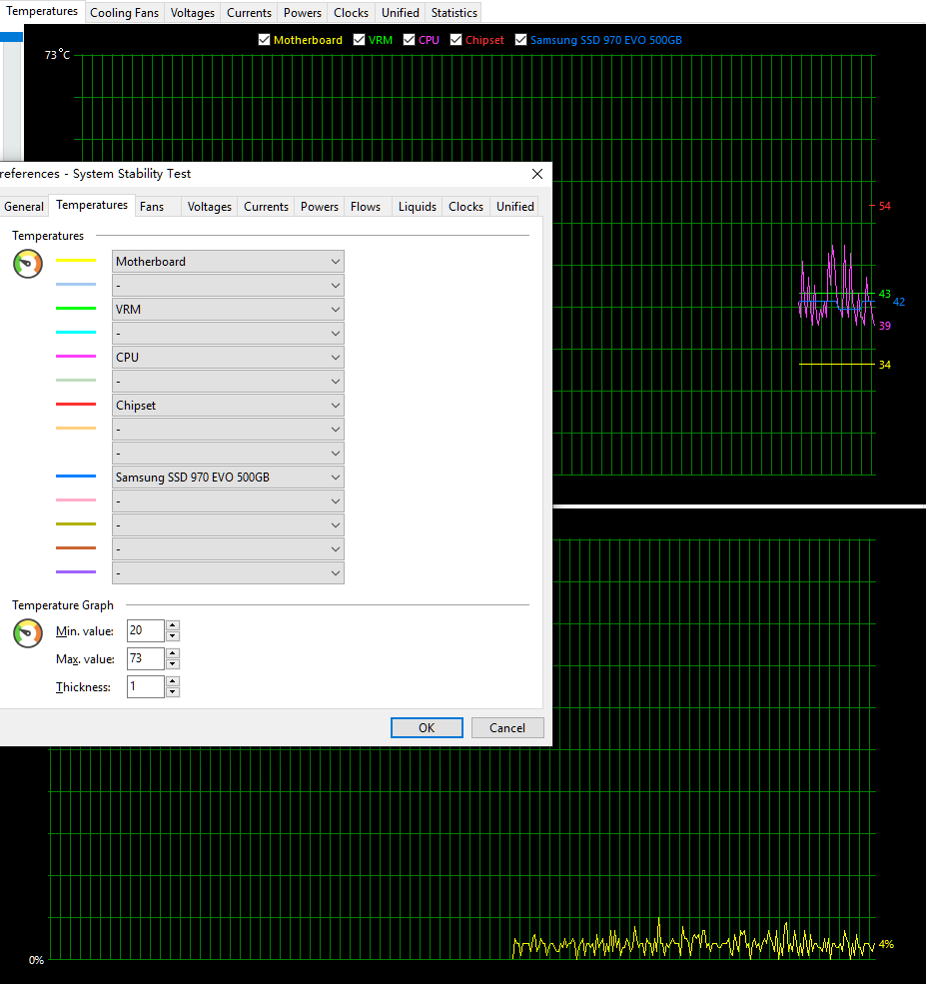The height and width of the screenshot is (984, 926).
Task: Select the Liquids preferences tab
Action: pyautogui.click(x=418, y=207)
